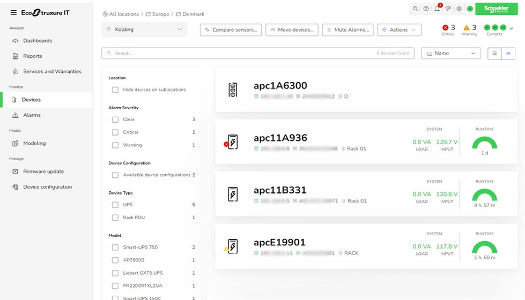The width and height of the screenshot is (525, 300).
Task: Click the runtime gauge for apc11B331
Action: pyautogui.click(x=484, y=196)
